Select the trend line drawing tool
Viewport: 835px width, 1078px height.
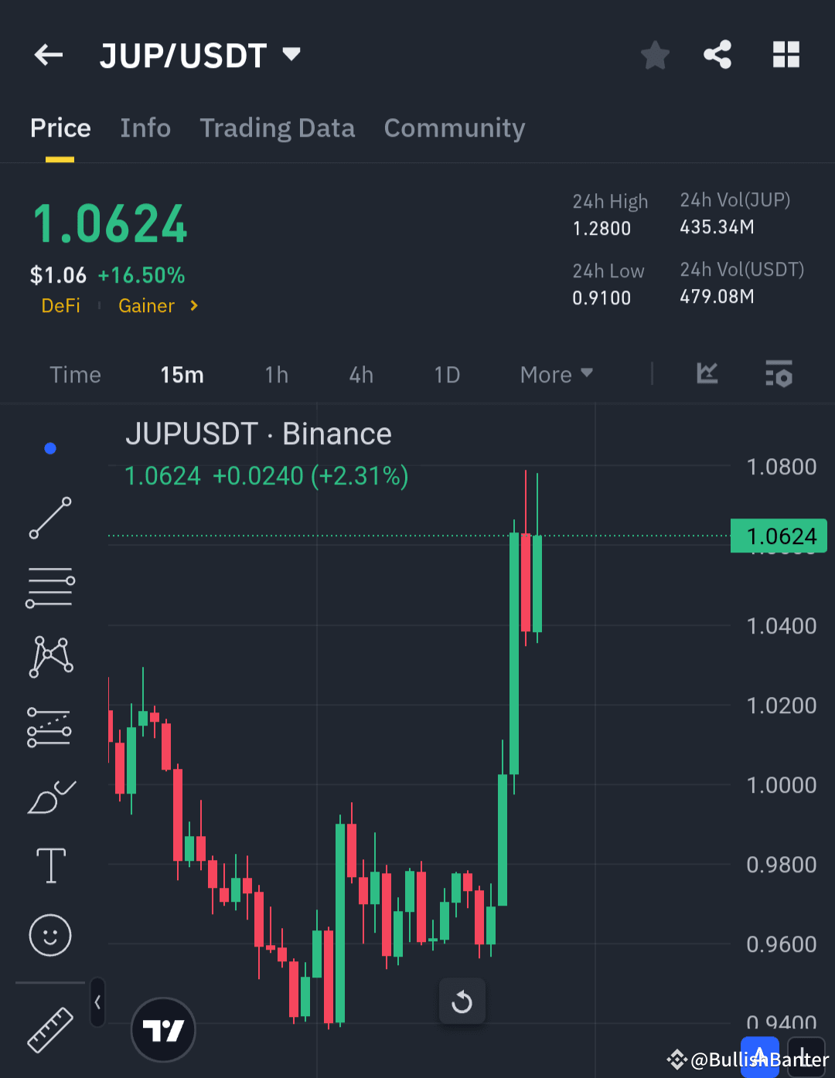click(x=49, y=518)
